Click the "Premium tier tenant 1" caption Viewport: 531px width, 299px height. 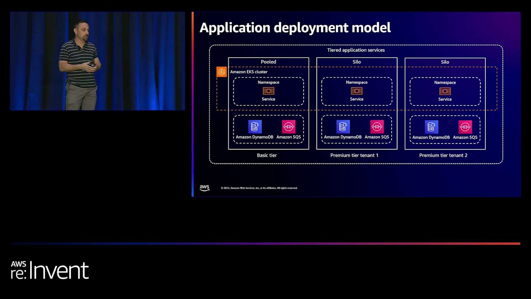click(354, 155)
